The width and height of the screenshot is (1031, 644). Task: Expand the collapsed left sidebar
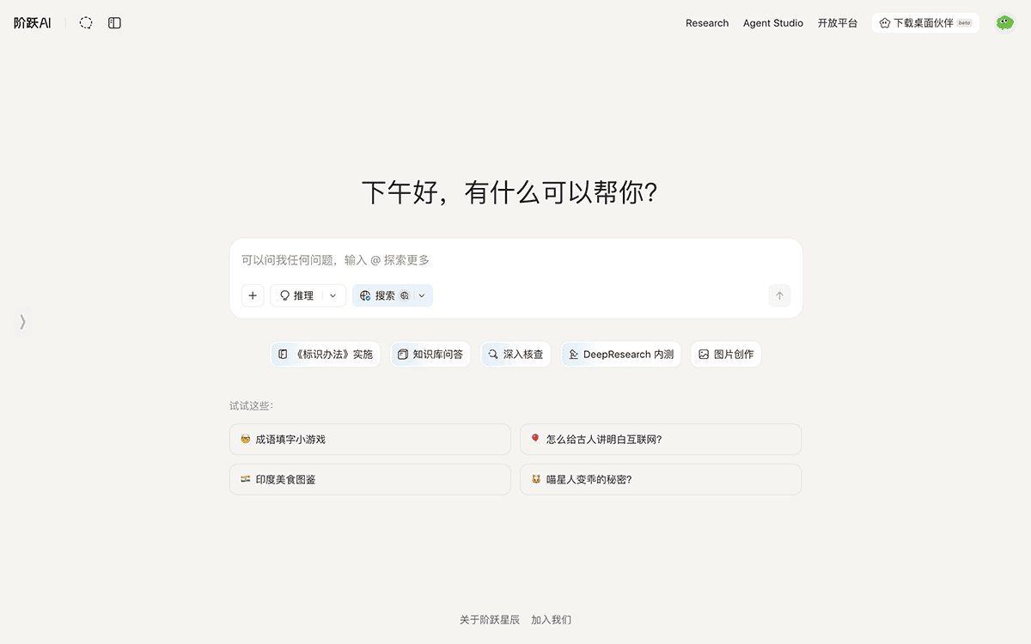pyautogui.click(x=22, y=321)
